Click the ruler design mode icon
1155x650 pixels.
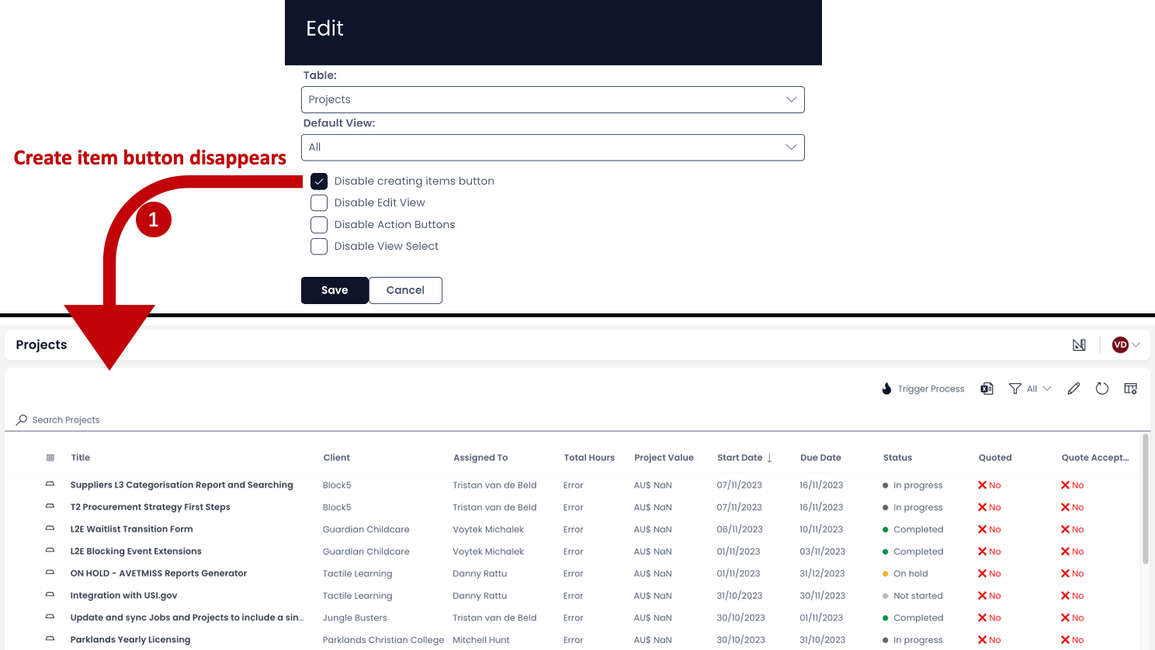pyautogui.click(x=1079, y=345)
